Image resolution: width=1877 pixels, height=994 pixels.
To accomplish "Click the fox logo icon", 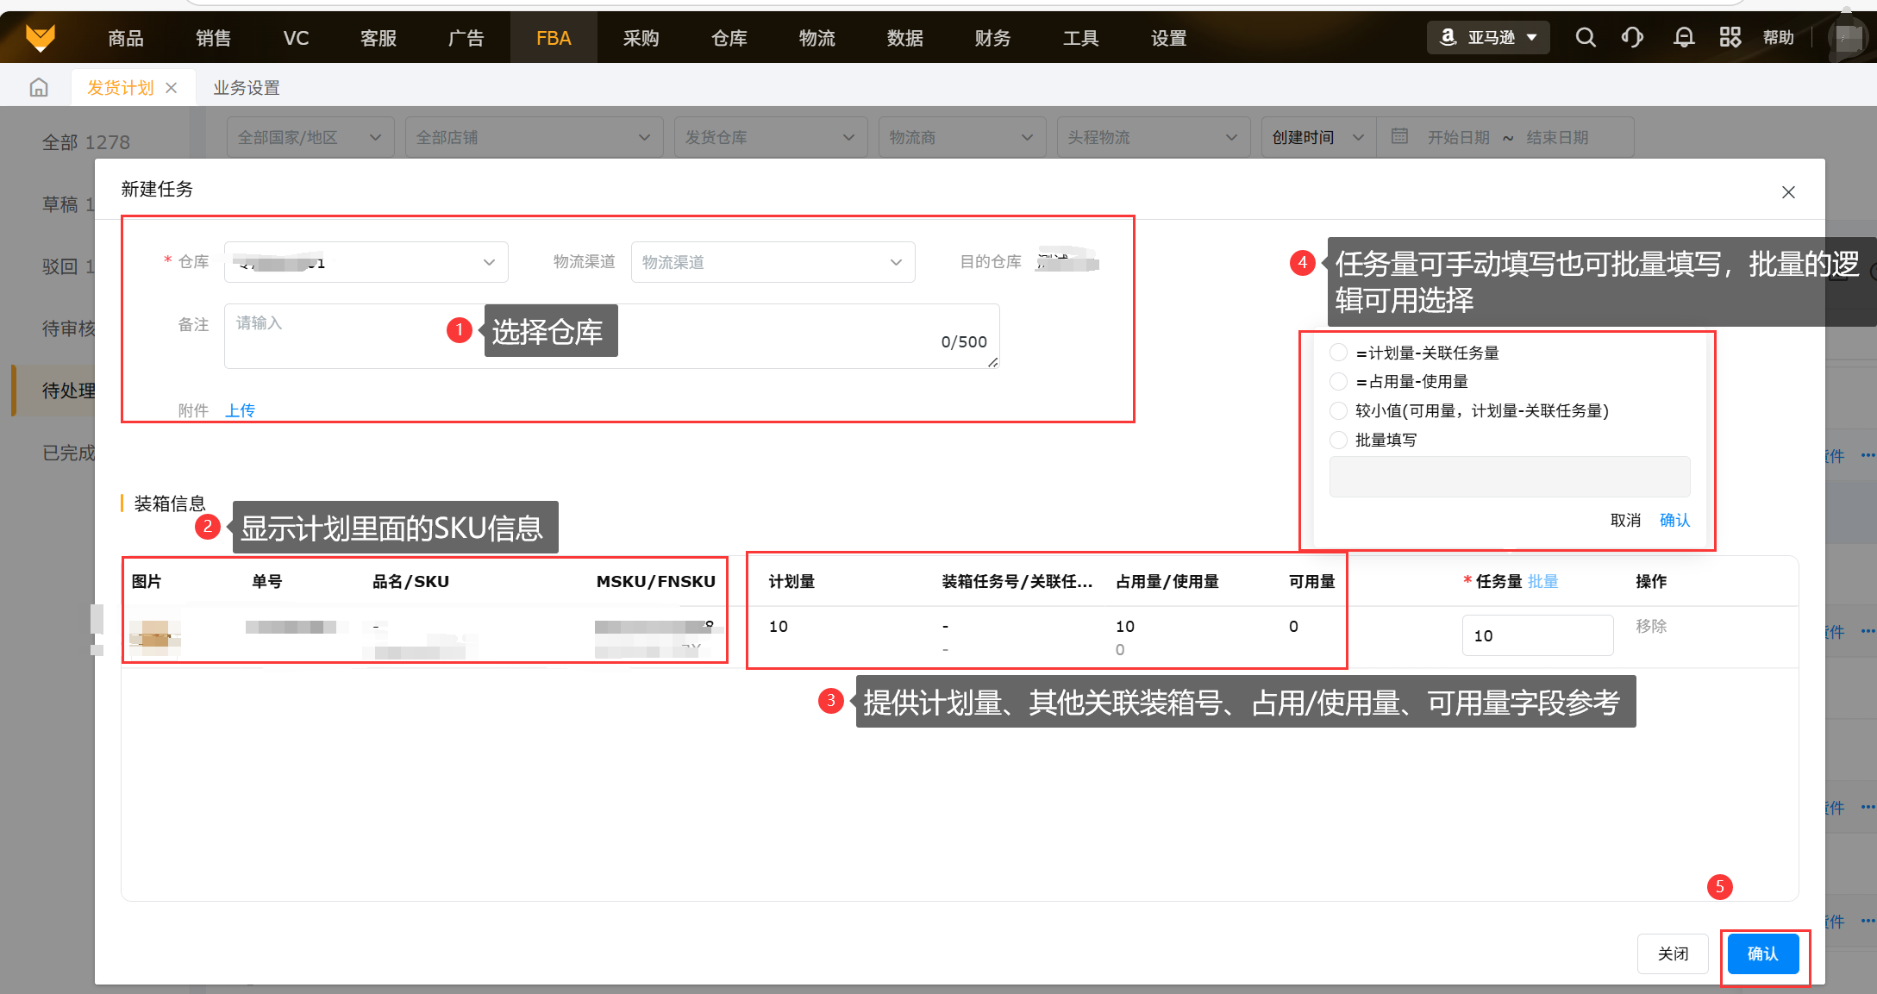I will 41,37.
